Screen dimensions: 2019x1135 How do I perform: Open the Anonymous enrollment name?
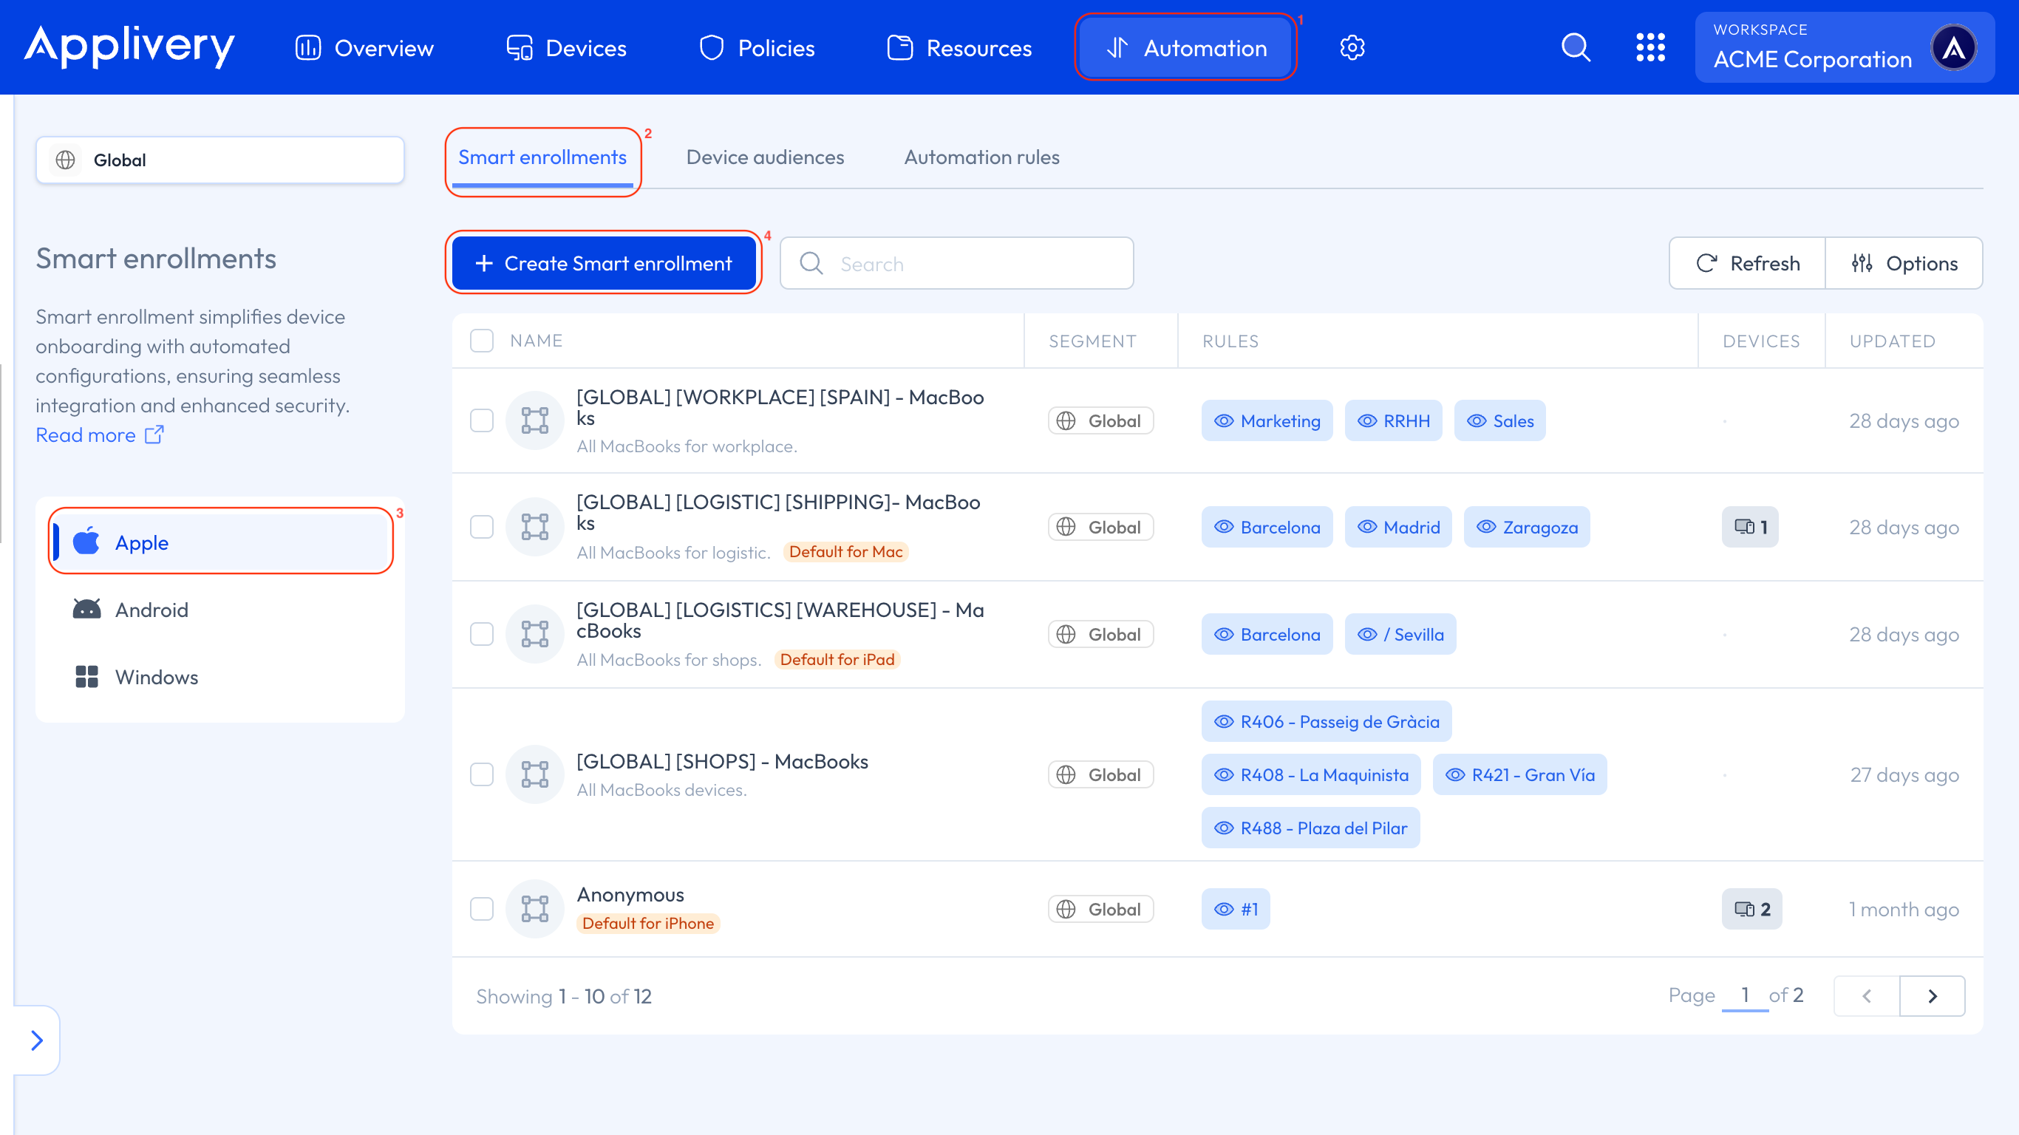click(630, 894)
